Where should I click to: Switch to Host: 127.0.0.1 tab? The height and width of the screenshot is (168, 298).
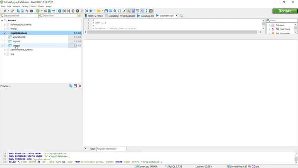94,16
